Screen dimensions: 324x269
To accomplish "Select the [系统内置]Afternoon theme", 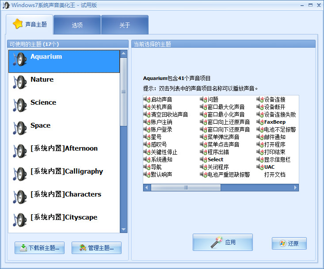I will [64, 148].
